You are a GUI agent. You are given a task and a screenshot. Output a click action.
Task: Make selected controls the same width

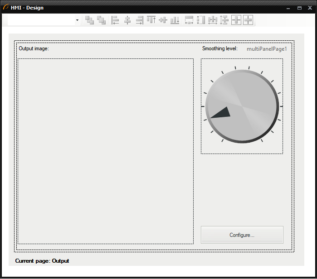pyautogui.click(x=189, y=20)
